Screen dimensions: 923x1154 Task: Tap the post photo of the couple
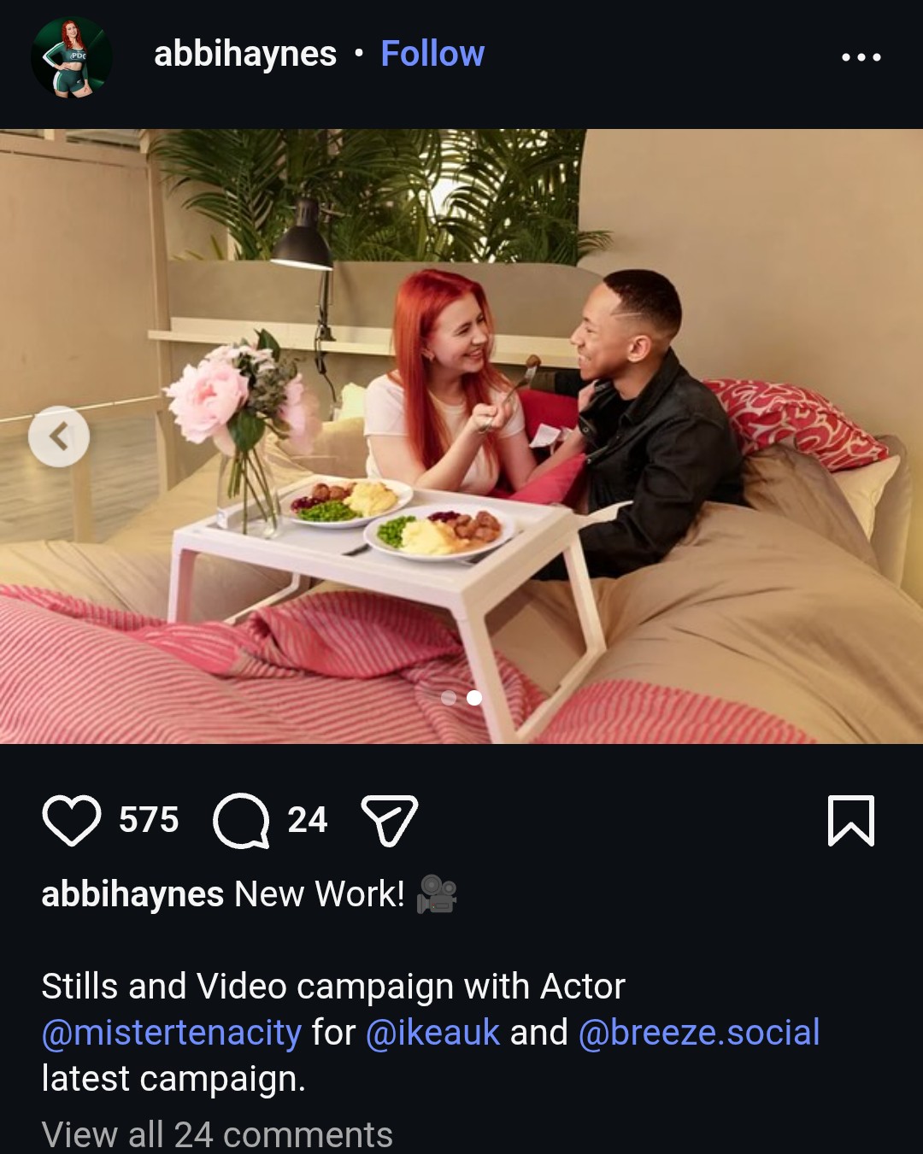[x=461, y=436]
